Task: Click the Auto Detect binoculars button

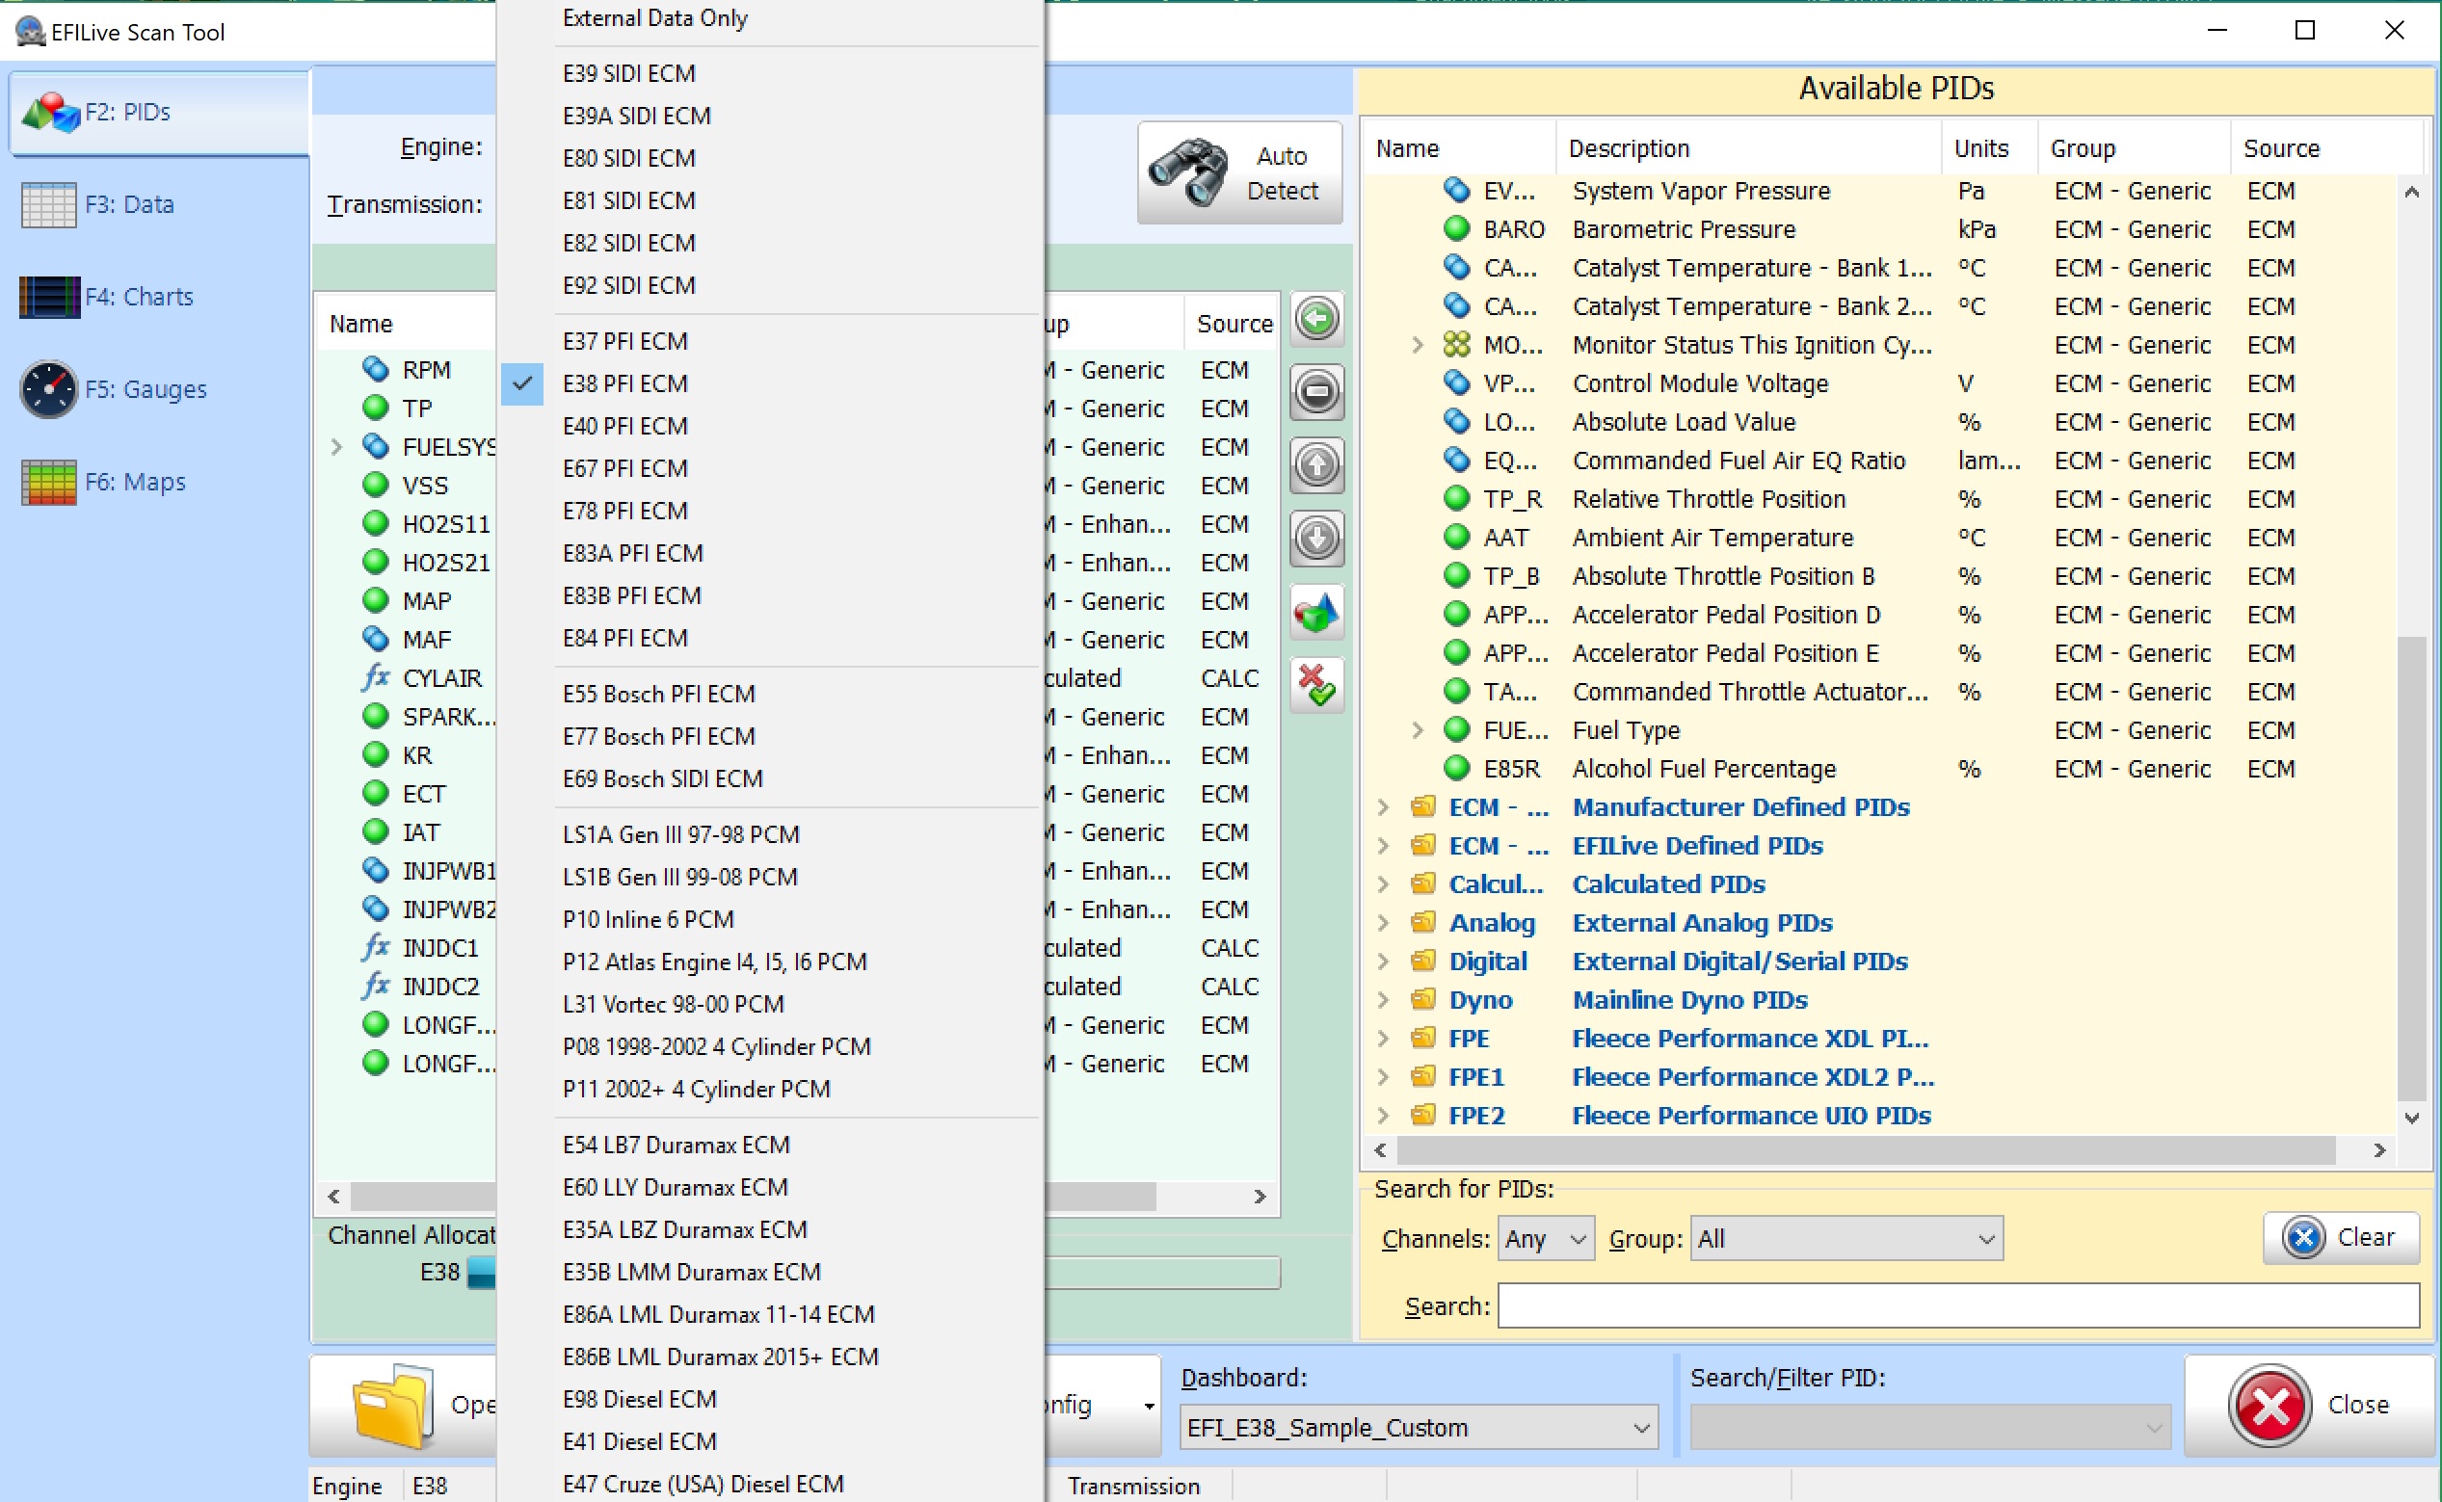Action: click(x=1239, y=172)
